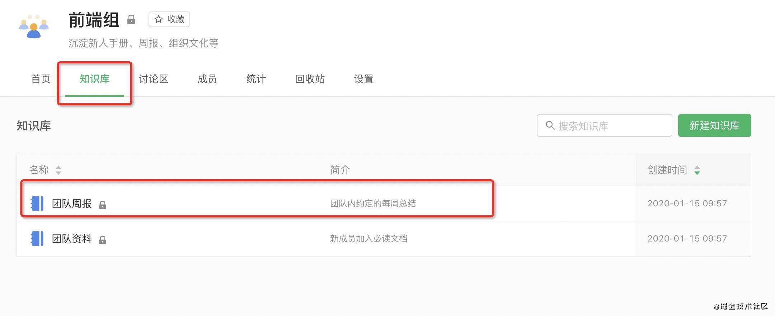Switch to the 知识库 tab
775x316 pixels.
pyautogui.click(x=95, y=79)
